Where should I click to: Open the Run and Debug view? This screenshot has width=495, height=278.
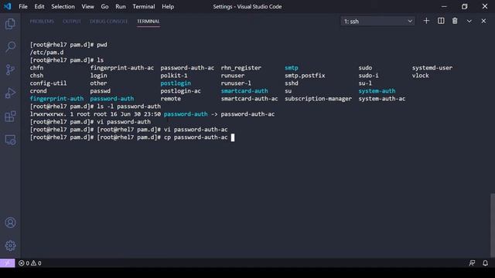pyautogui.click(x=10, y=93)
